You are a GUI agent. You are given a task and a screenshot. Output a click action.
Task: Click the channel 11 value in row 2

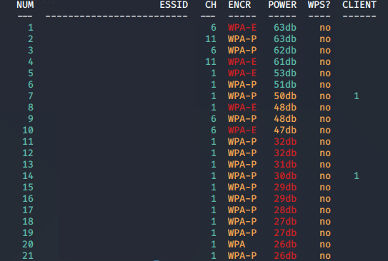211,39
